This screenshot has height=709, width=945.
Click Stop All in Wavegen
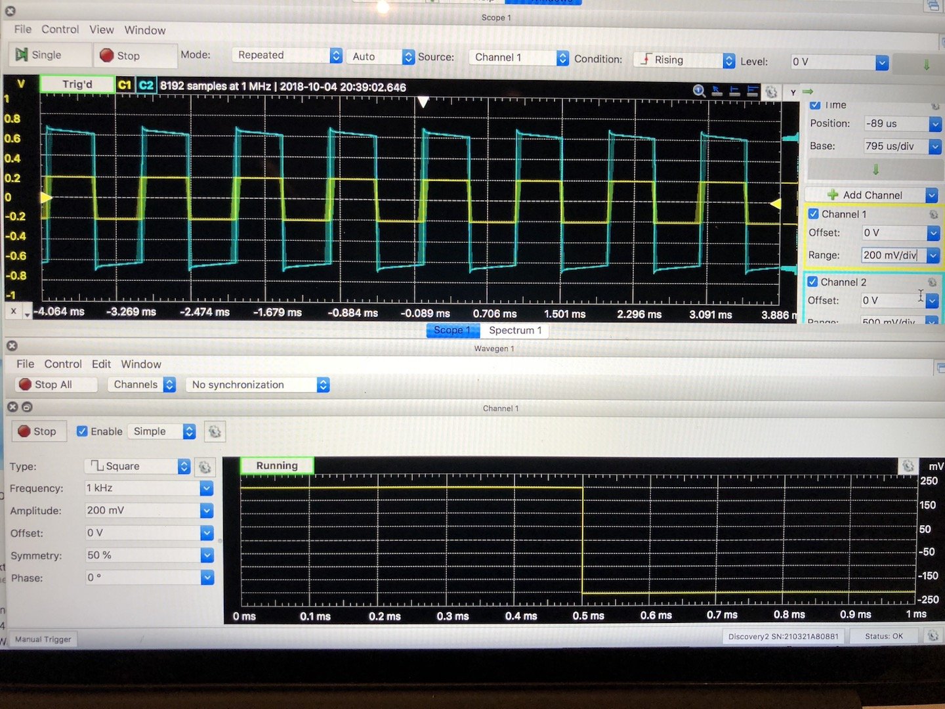56,385
